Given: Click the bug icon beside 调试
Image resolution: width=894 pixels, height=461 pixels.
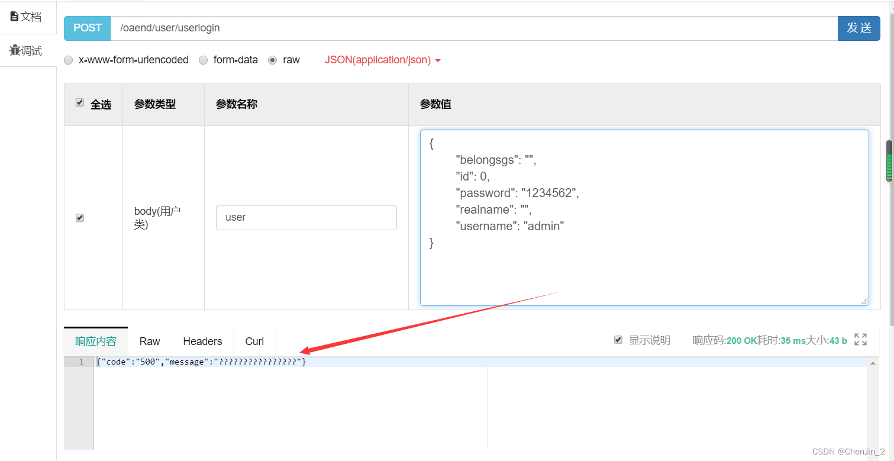Looking at the screenshot, I should [15, 50].
